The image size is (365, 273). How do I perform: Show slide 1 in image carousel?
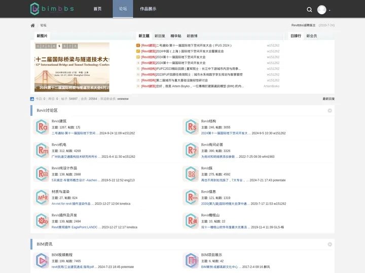(38, 46)
